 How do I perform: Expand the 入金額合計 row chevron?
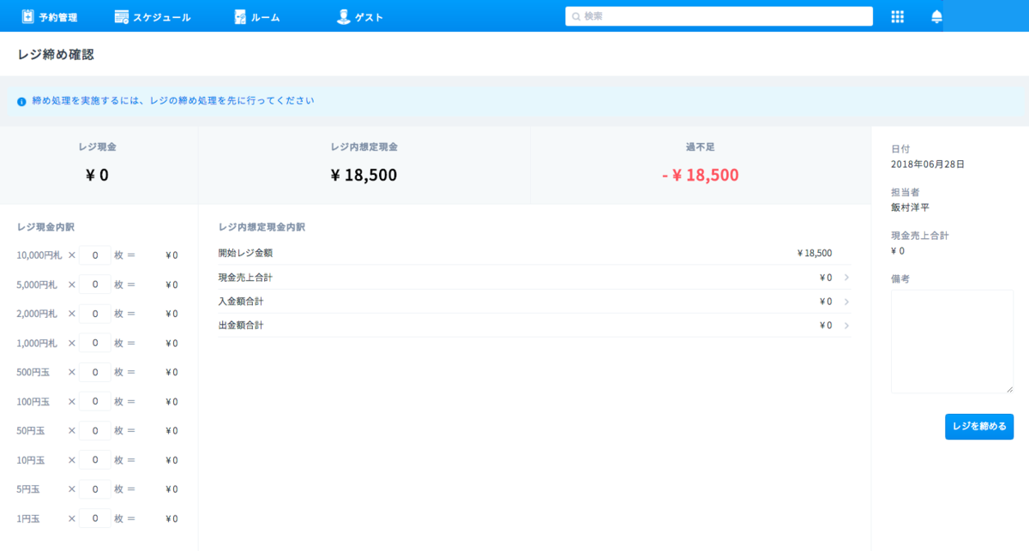[846, 302]
